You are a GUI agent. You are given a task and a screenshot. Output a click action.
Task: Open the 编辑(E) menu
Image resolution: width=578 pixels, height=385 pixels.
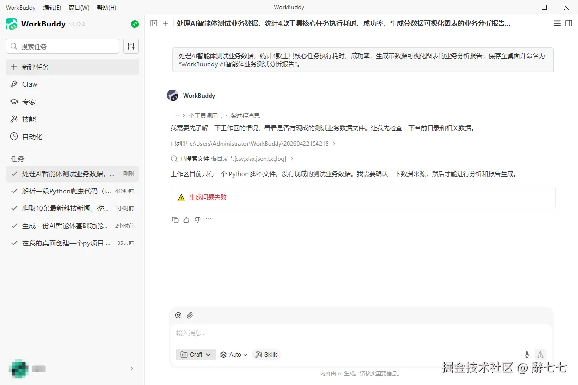point(52,8)
